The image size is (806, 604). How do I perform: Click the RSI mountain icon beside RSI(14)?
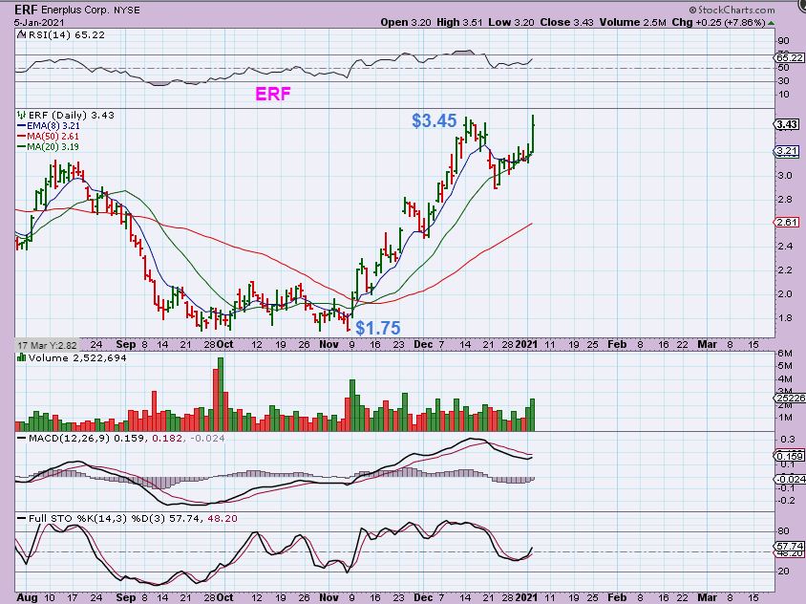click(21, 35)
